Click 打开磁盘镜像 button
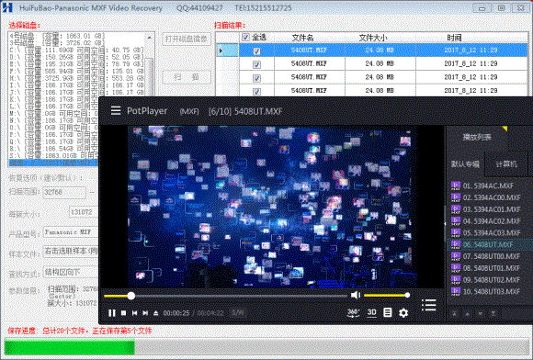 187,39
